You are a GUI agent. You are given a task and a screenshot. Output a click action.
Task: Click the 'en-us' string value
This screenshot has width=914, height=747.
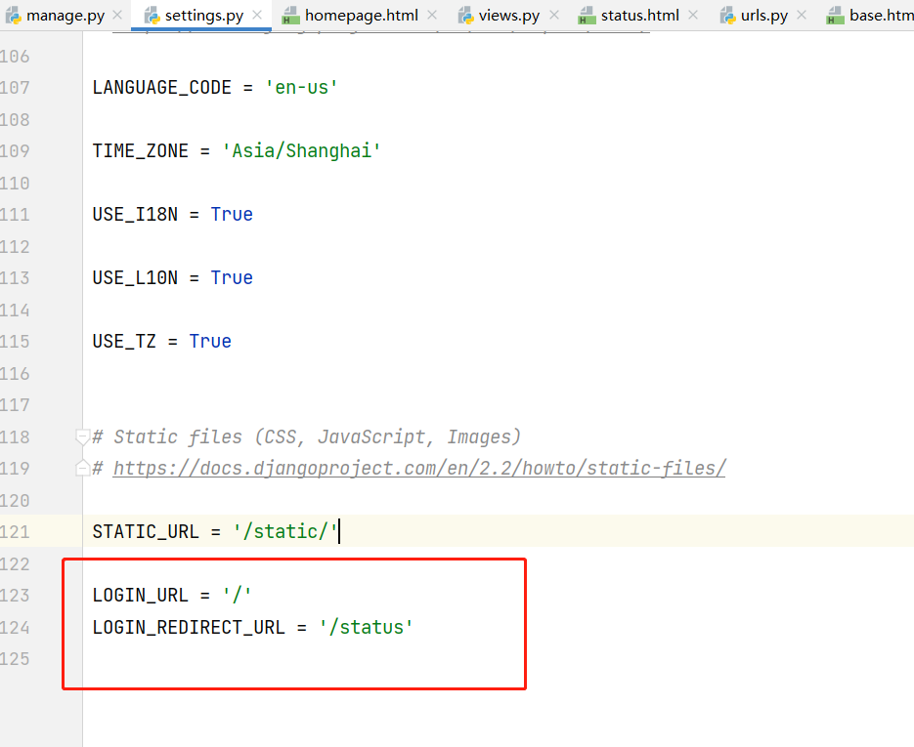(x=301, y=87)
